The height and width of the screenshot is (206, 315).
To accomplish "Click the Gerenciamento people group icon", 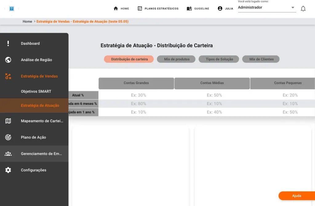I will coord(8,154).
